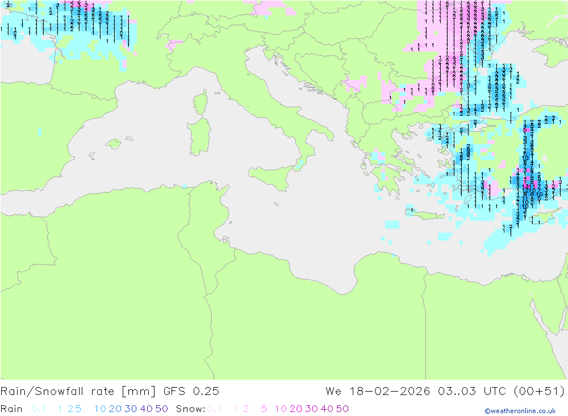The height and width of the screenshot is (416, 568).
Task: Click the blue 20 Rain legend value
Action: [115, 409]
